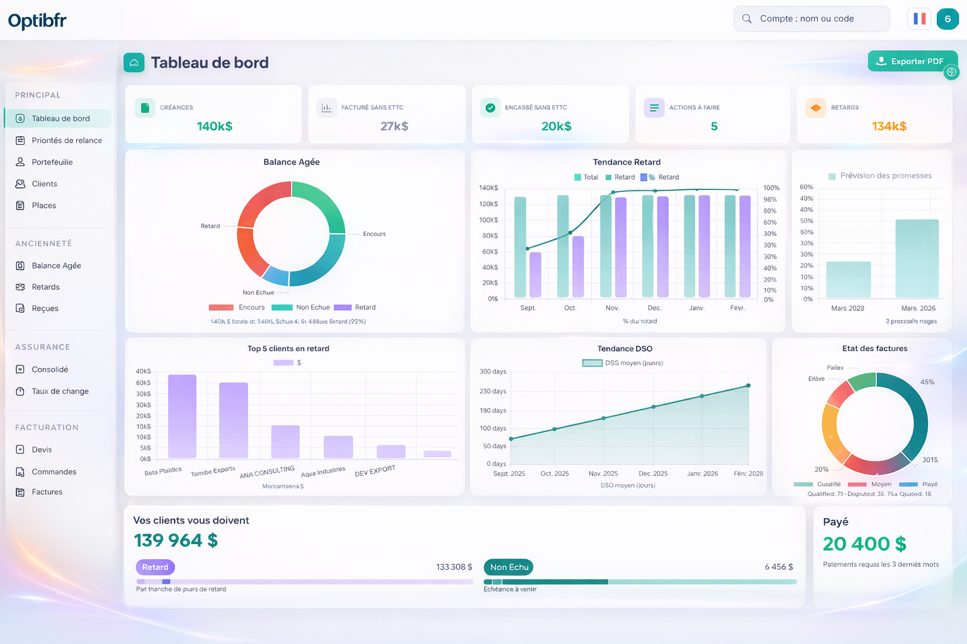
Task: Click the 6 456 $ not-due value
Action: (779, 567)
